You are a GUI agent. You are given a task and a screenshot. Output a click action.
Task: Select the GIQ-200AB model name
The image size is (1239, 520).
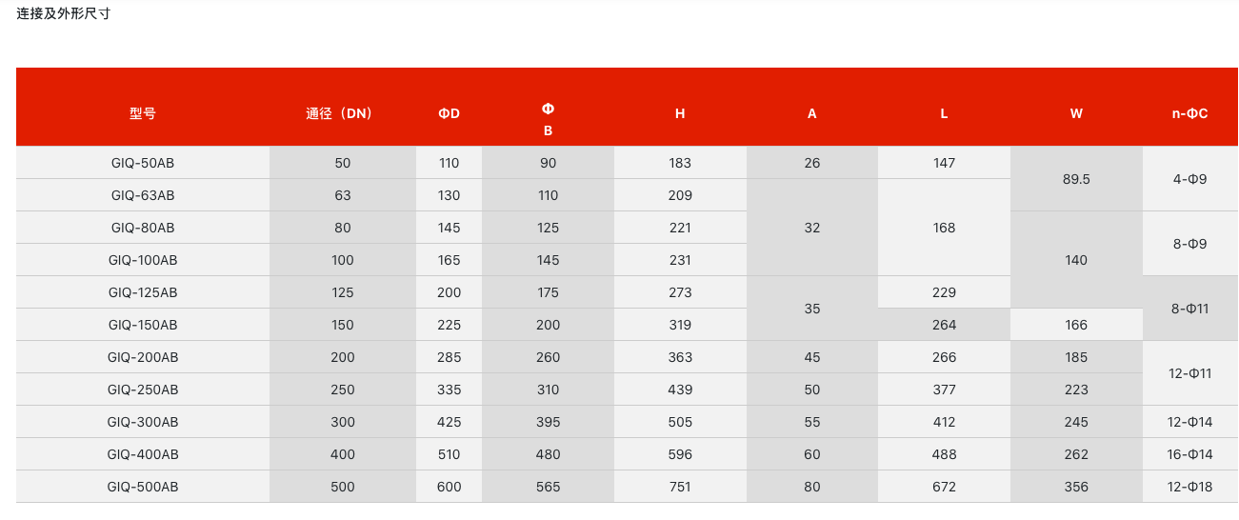click(x=143, y=357)
